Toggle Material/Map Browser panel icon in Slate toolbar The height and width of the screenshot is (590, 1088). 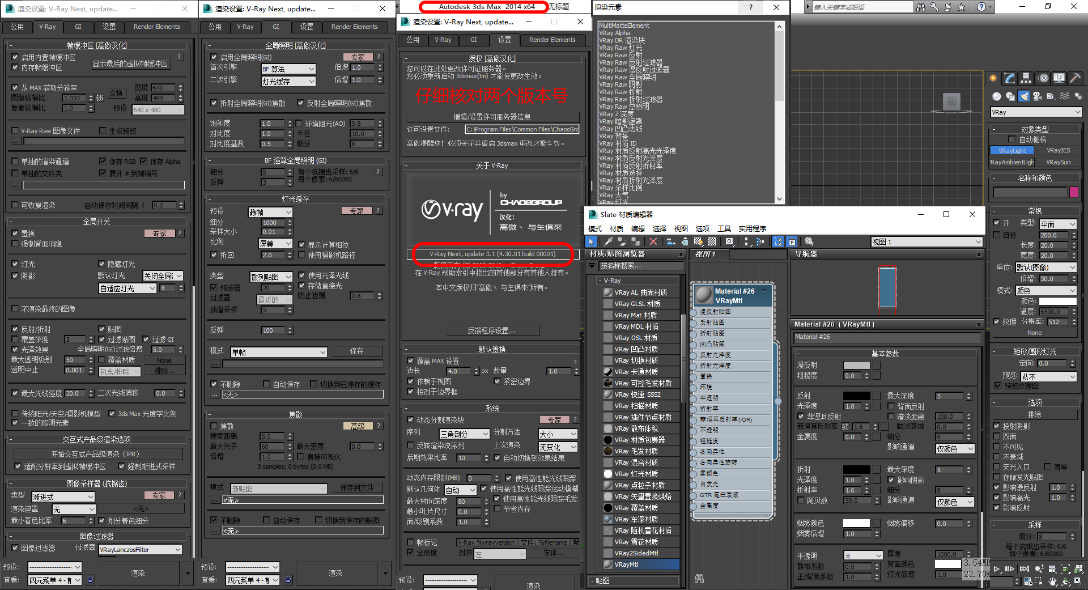pos(779,241)
